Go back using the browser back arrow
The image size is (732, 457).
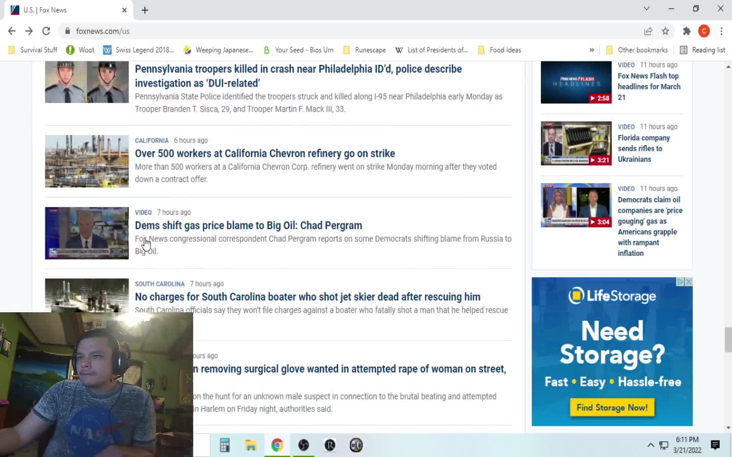tap(12, 31)
